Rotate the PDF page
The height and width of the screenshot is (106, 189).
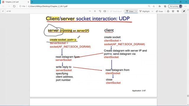pyautogui.click(x=100, y=11)
